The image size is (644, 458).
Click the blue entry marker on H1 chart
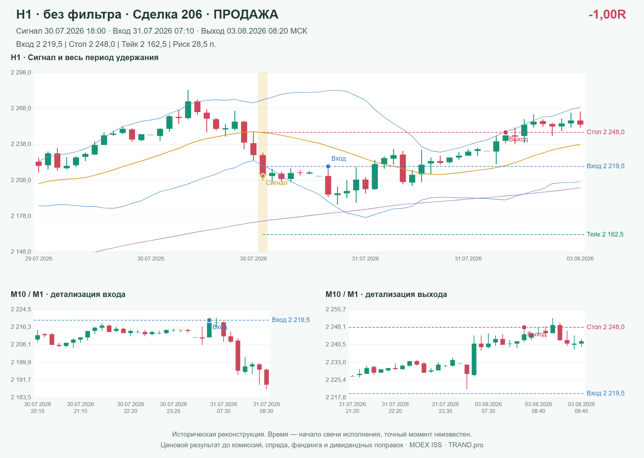pyautogui.click(x=328, y=166)
